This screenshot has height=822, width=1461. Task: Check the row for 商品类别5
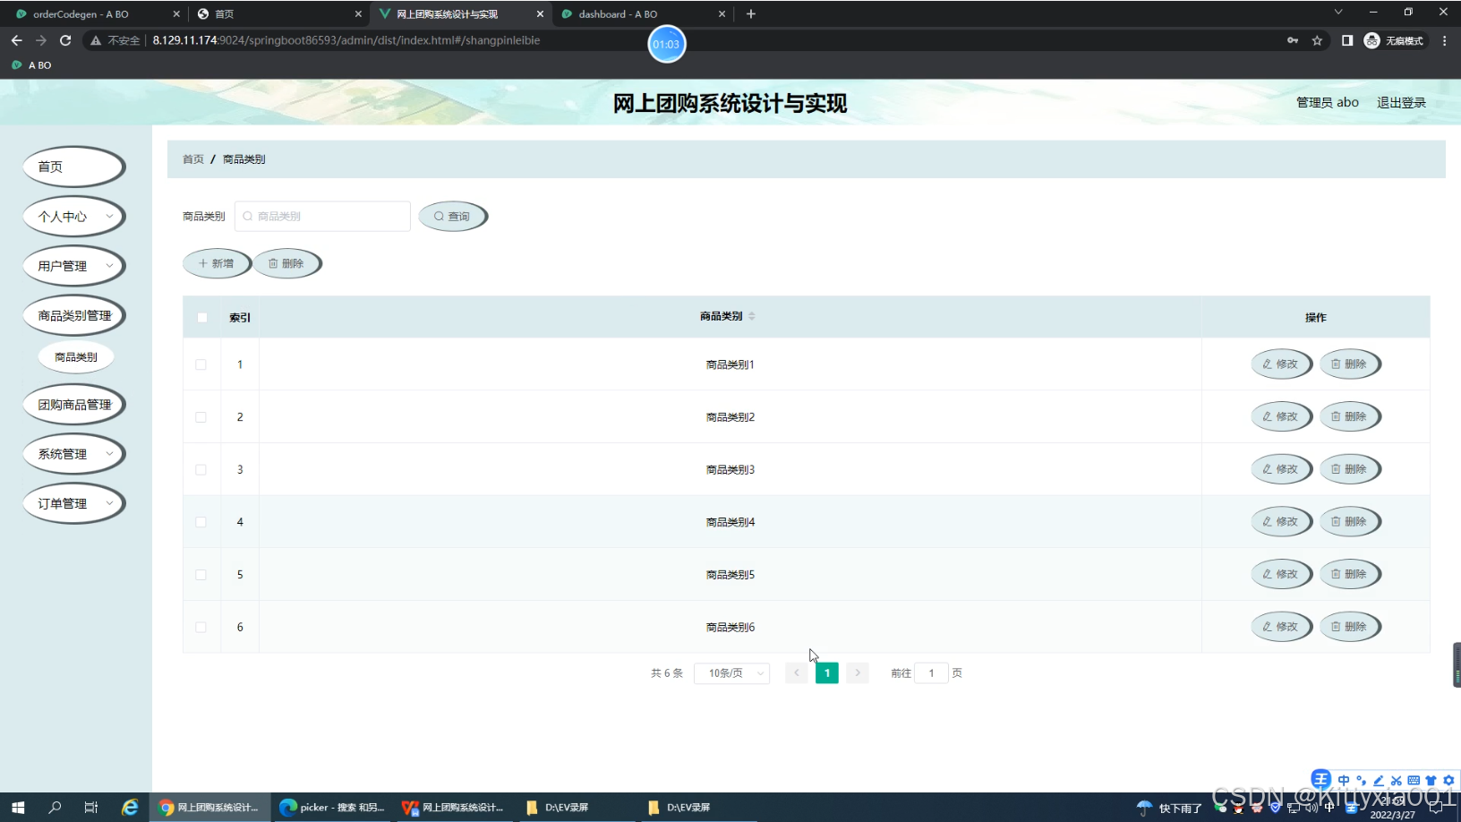pyautogui.click(x=201, y=575)
